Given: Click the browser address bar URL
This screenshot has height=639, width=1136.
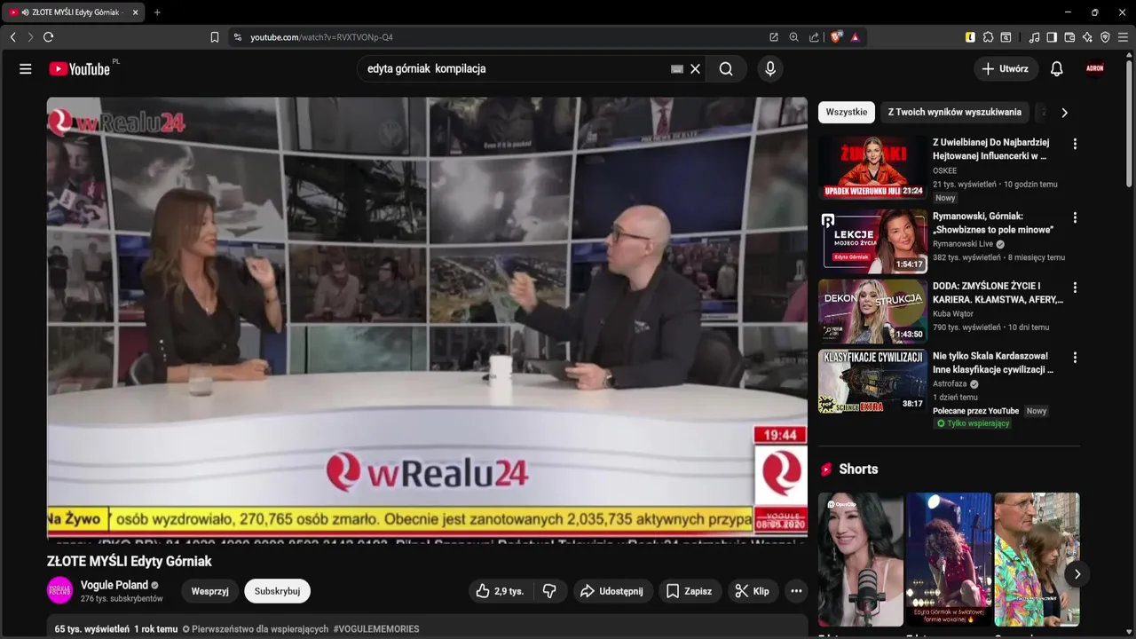Looking at the screenshot, I should (321, 37).
